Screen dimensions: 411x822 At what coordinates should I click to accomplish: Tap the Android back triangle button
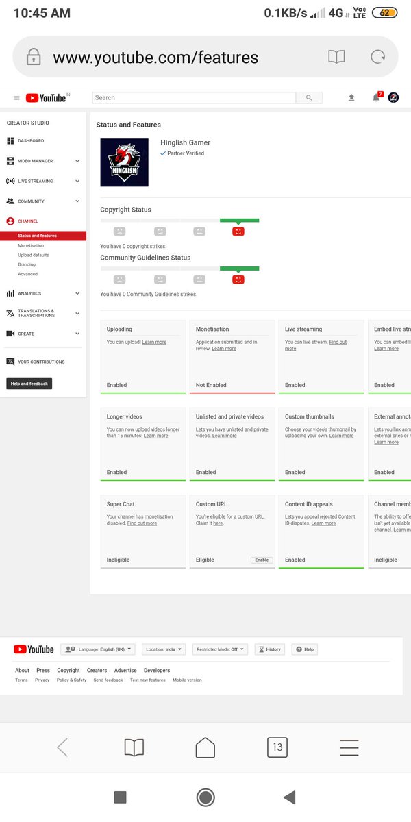click(289, 797)
